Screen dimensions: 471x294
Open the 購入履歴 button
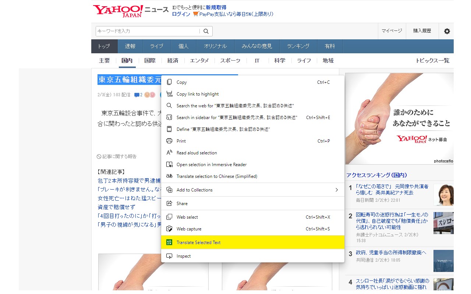point(422,31)
